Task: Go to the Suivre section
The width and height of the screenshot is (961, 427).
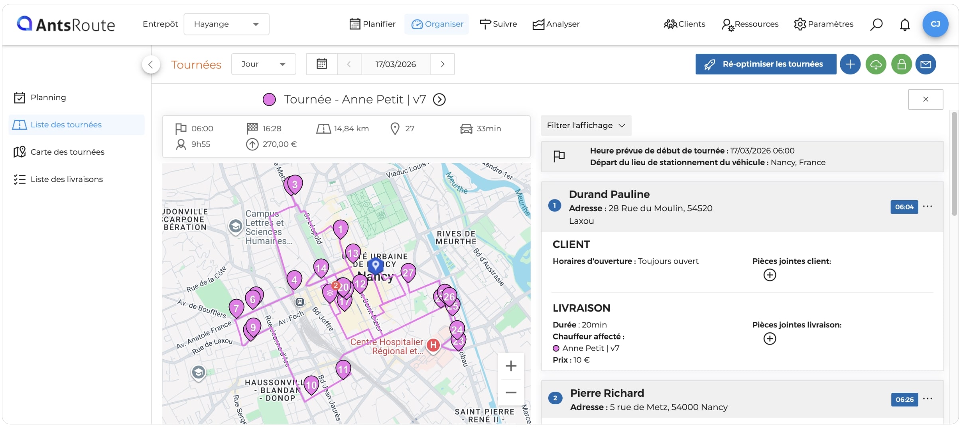Action: [x=498, y=24]
